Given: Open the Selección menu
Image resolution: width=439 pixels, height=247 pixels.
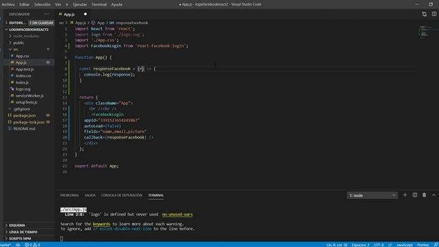Looking at the screenshot, I should click(x=43, y=5).
